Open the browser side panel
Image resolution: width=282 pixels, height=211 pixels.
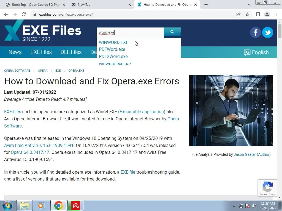[258, 14]
